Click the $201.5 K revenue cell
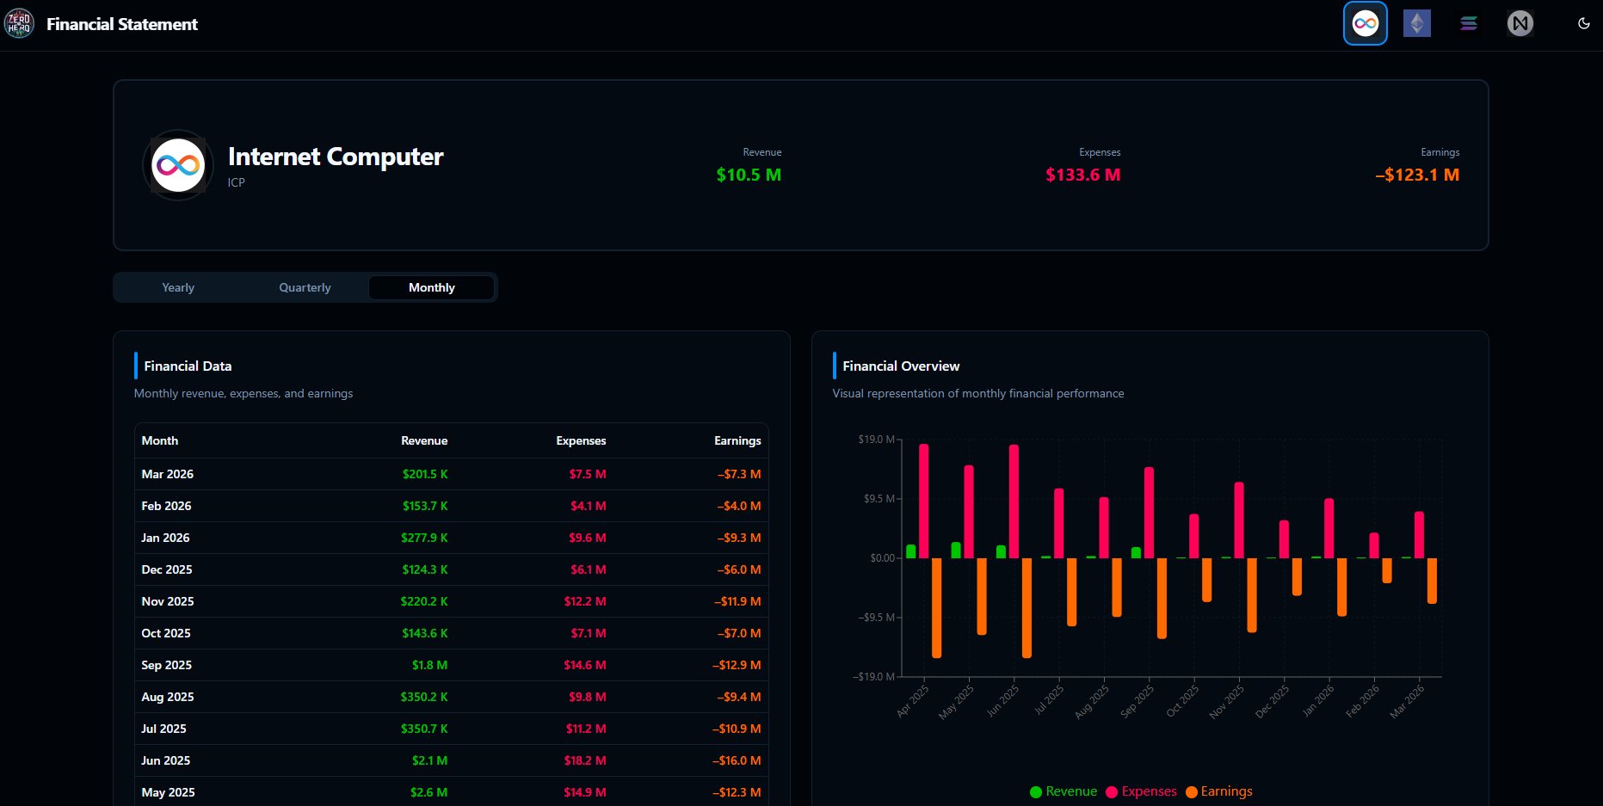This screenshot has height=806, width=1603. (x=425, y=474)
